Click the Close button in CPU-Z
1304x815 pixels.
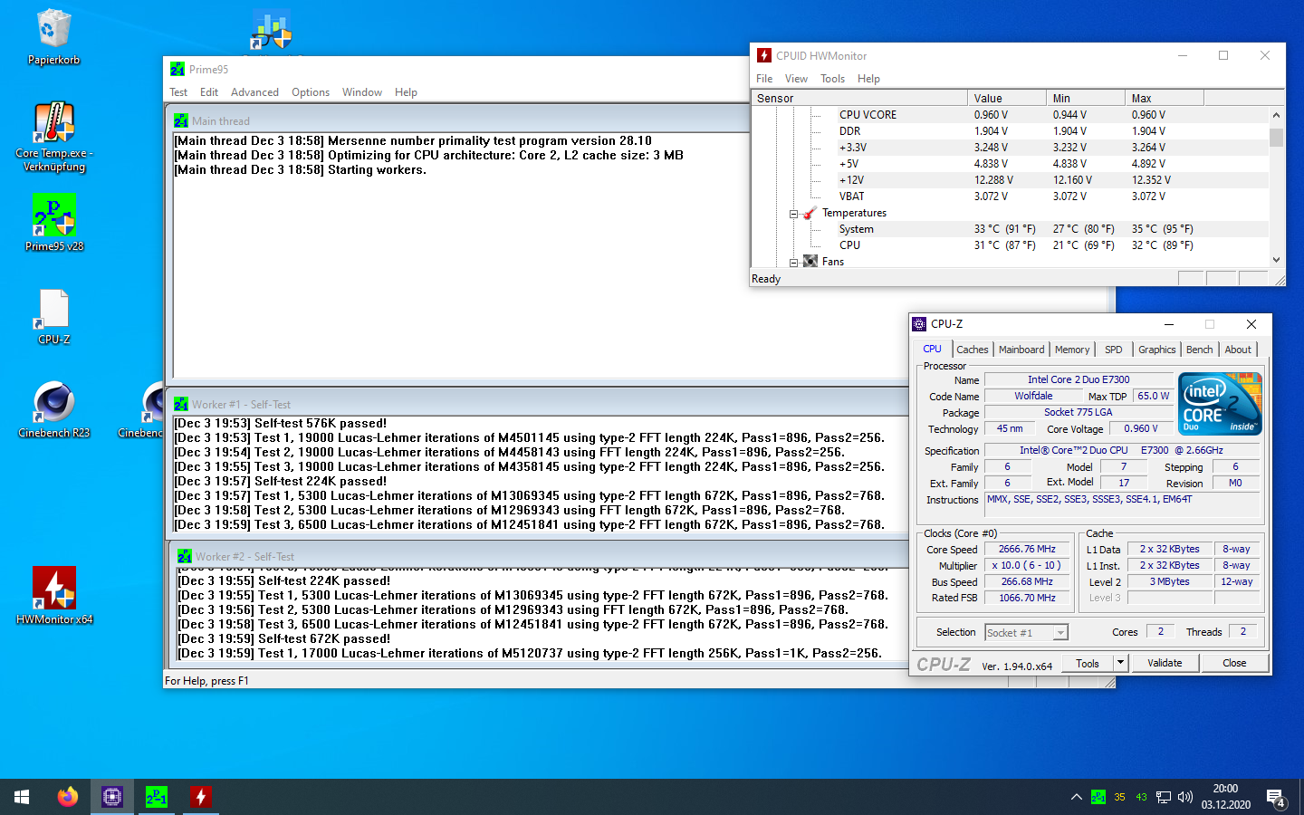click(1234, 663)
